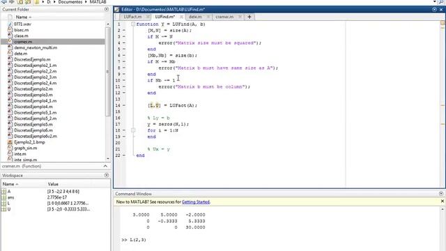Click the bisec.m script file icon
The image size is (446, 251).
[x=10, y=29]
